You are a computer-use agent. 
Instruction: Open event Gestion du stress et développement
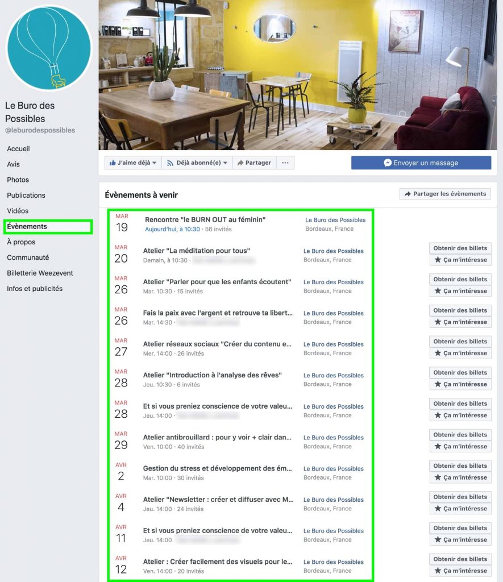pos(217,468)
